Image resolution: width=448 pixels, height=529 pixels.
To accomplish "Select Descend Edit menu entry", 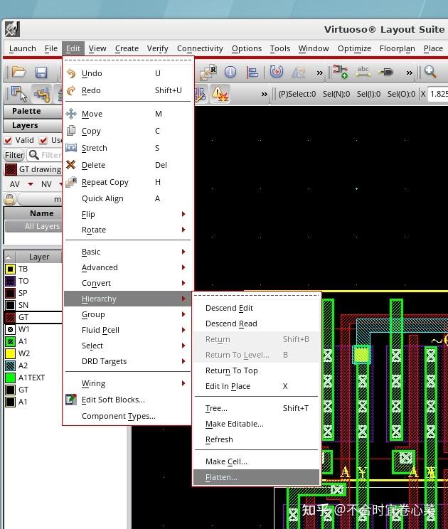I will [x=256, y=308].
